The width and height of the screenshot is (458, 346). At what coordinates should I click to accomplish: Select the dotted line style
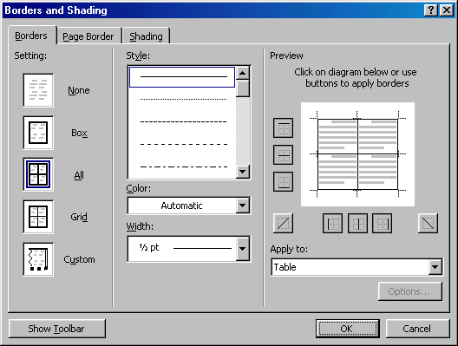point(183,99)
